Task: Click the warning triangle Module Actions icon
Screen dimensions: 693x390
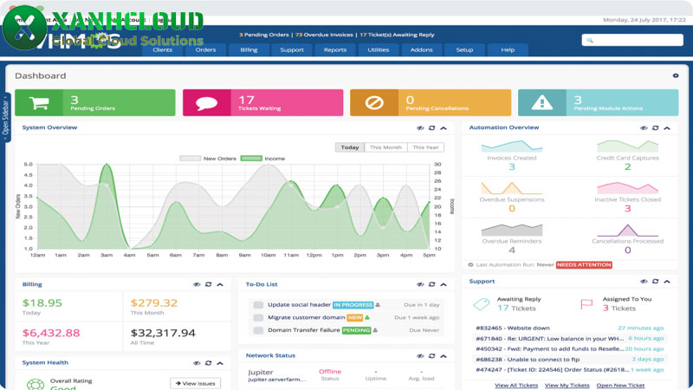Action: point(542,102)
